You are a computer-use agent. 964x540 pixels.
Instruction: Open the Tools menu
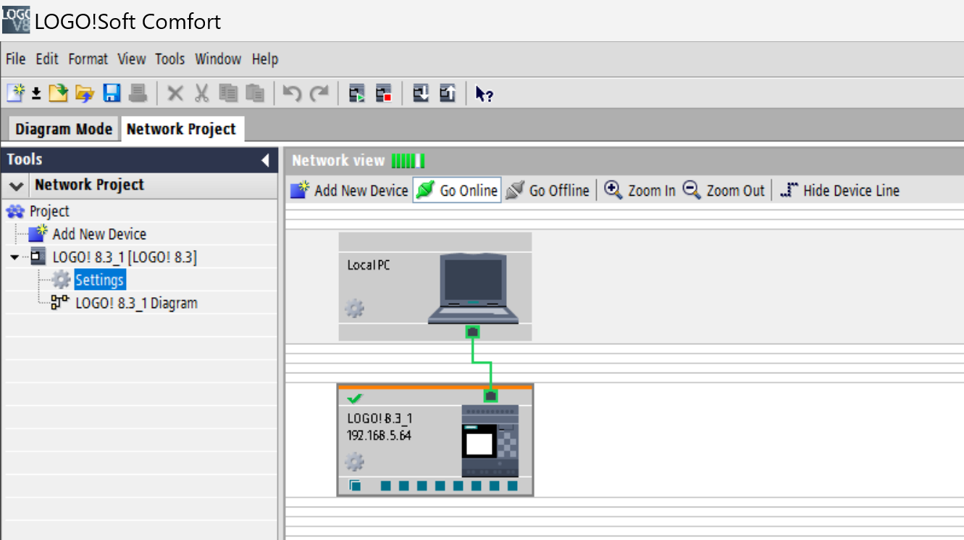point(170,59)
